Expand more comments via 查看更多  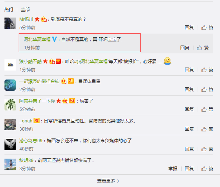coord(108,181)
